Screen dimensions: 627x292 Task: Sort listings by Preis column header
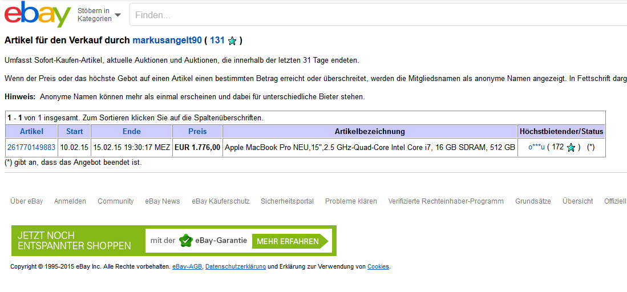click(197, 132)
